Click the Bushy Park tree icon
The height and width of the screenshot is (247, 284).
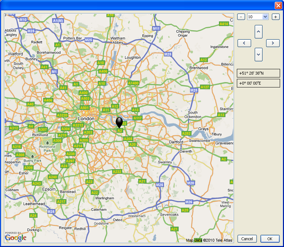click(x=33, y=156)
